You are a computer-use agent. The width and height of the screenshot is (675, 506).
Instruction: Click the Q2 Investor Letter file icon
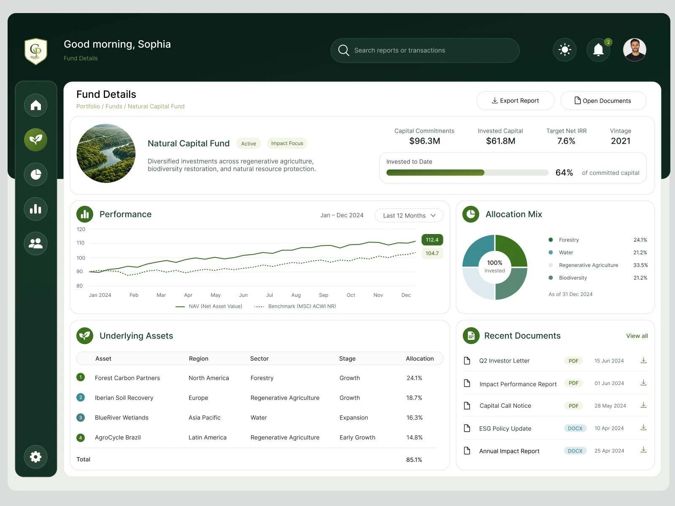[x=467, y=361]
